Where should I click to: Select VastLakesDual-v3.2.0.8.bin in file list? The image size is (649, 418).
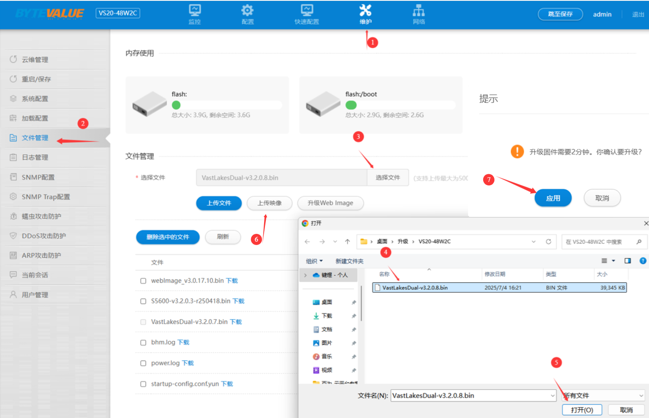pyautogui.click(x=415, y=287)
